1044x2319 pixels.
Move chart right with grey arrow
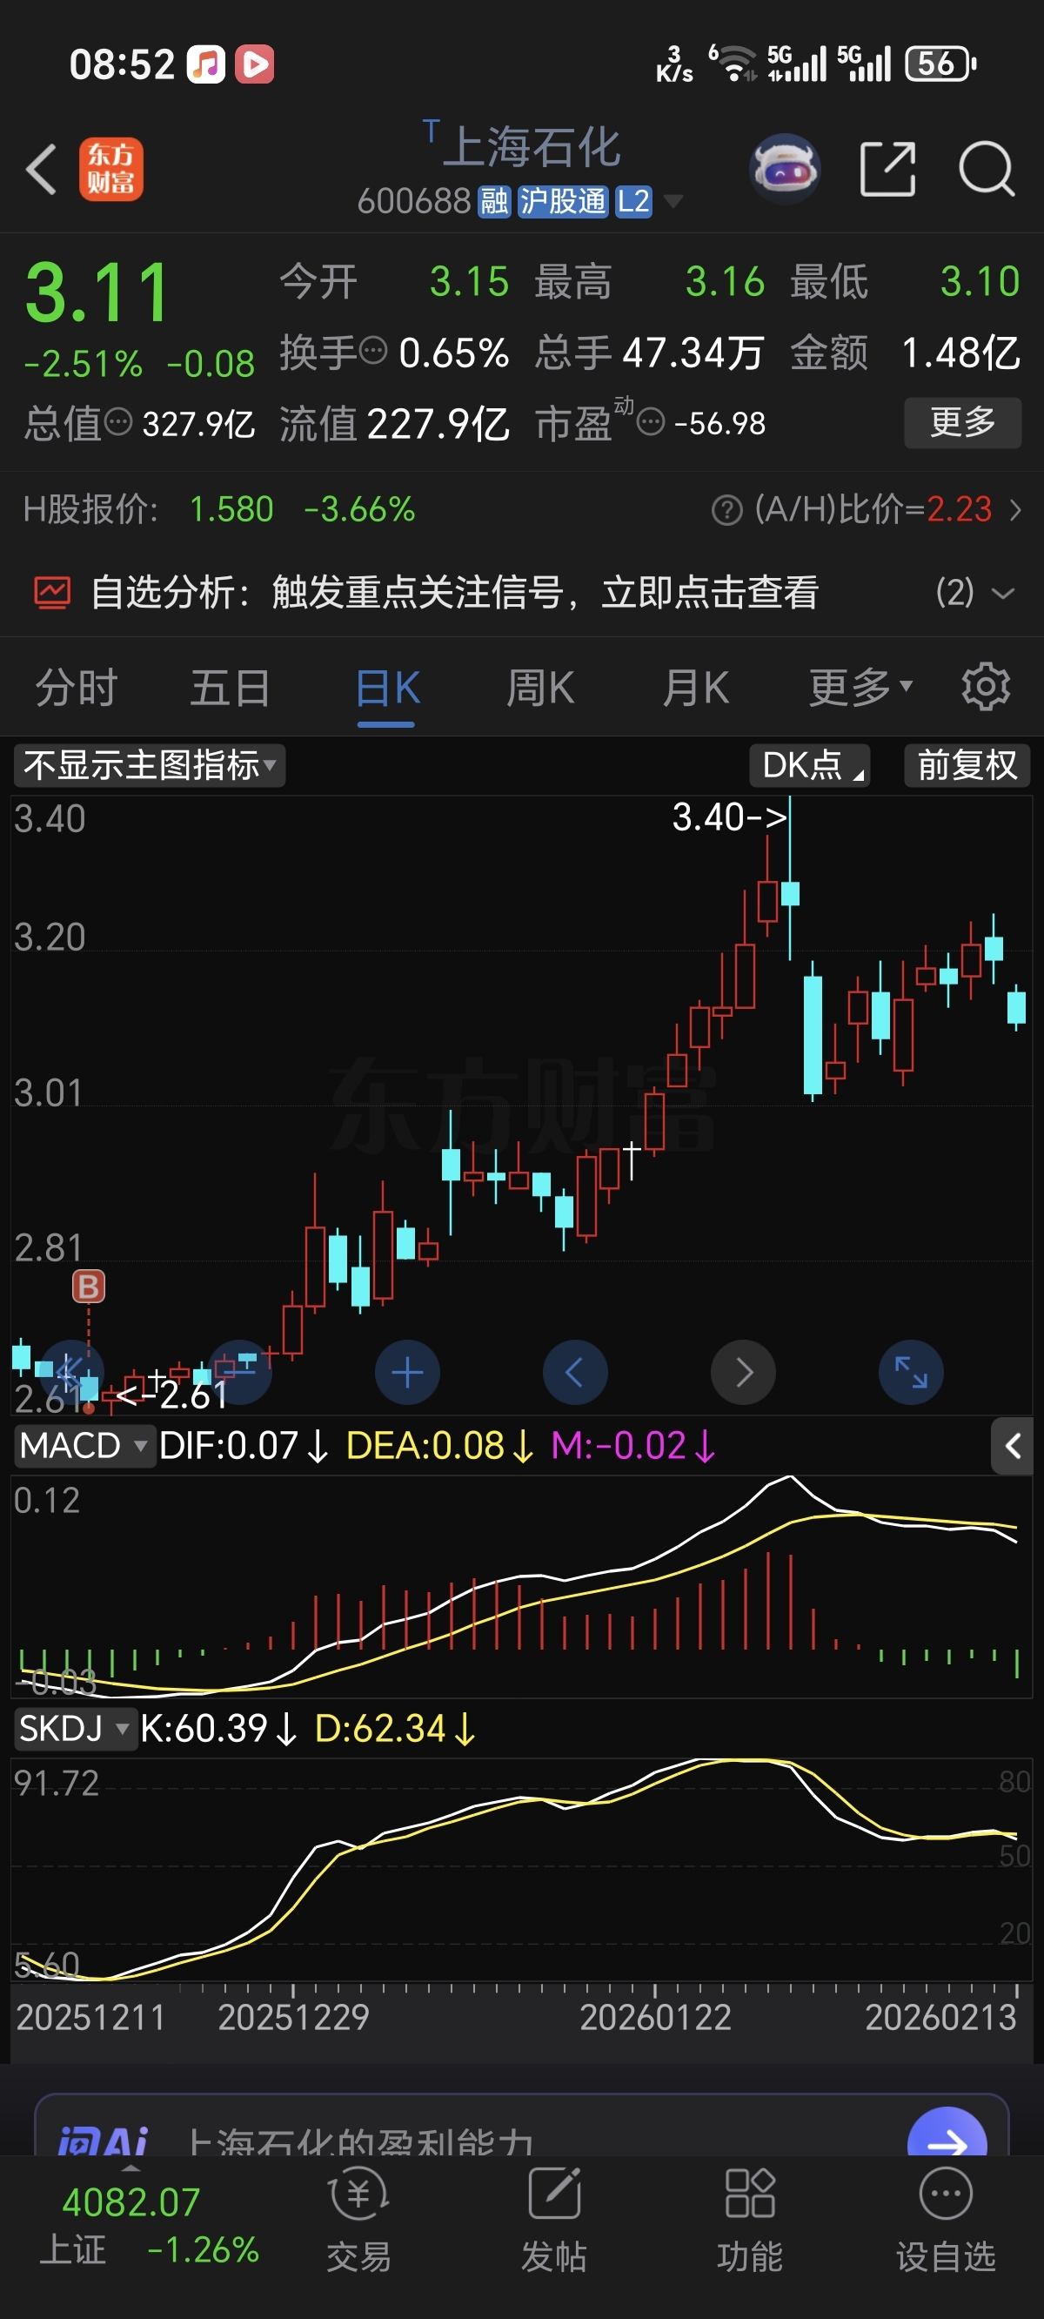(743, 1373)
